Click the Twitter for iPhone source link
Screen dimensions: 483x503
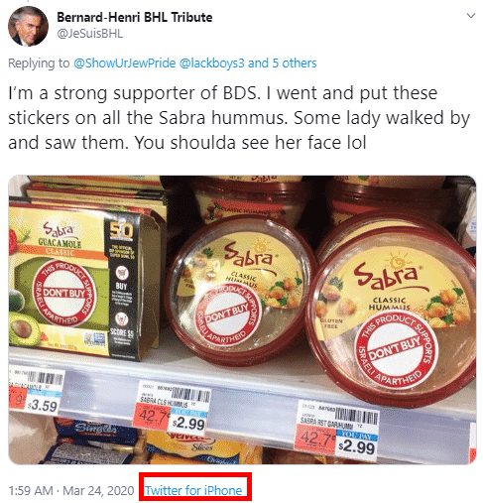(x=193, y=490)
